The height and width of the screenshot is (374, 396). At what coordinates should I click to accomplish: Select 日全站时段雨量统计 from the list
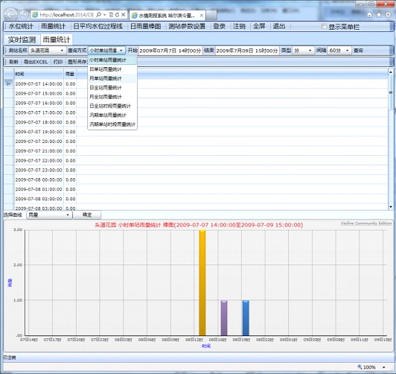(x=112, y=106)
